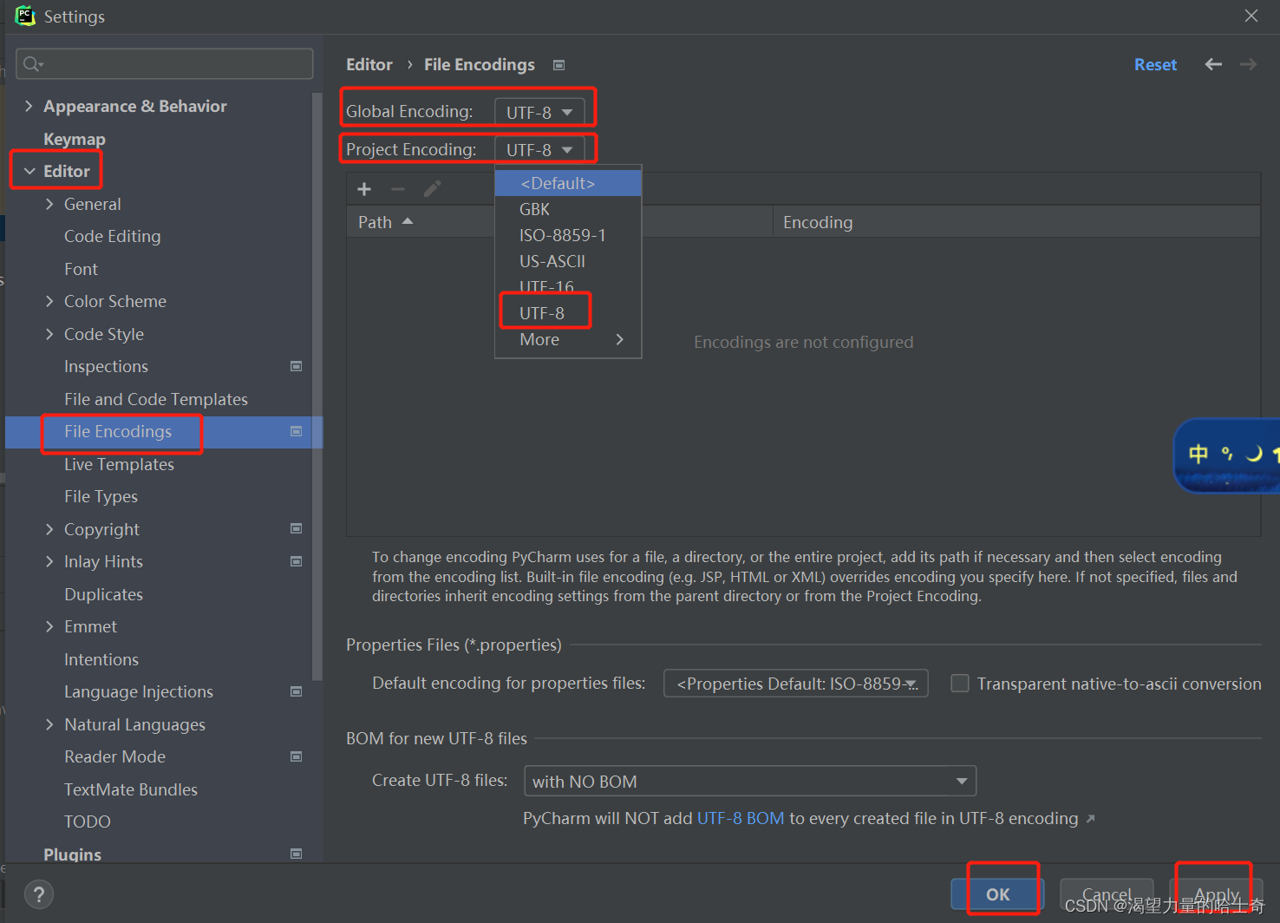Expand the Inlay Hints subsection
The width and height of the screenshot is (1280, 923).
coord(49,561)
